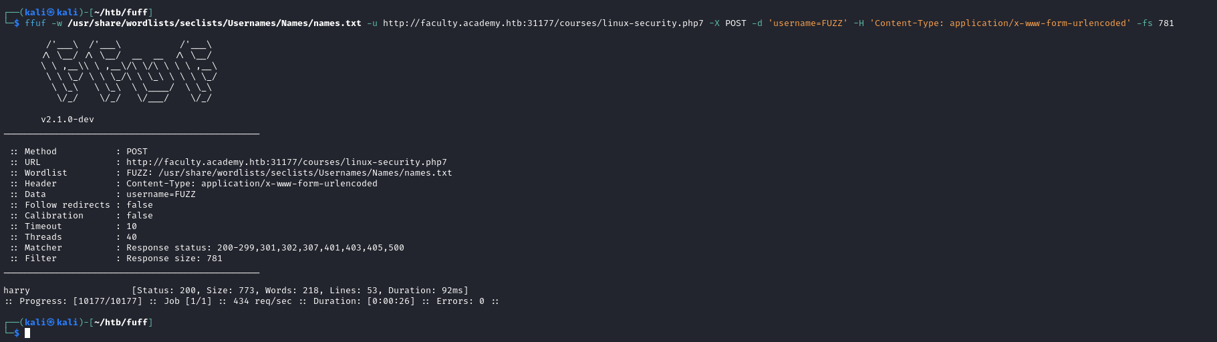Click the v2.1.0-dev version text

click(x=67, y=120)
